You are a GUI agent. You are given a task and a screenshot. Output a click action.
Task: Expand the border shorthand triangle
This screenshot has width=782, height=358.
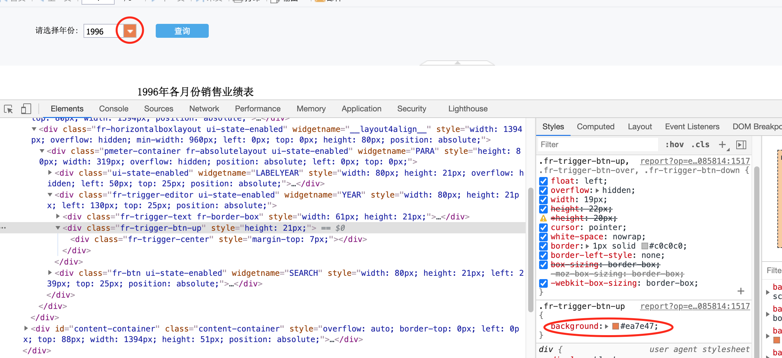[587, 246]
